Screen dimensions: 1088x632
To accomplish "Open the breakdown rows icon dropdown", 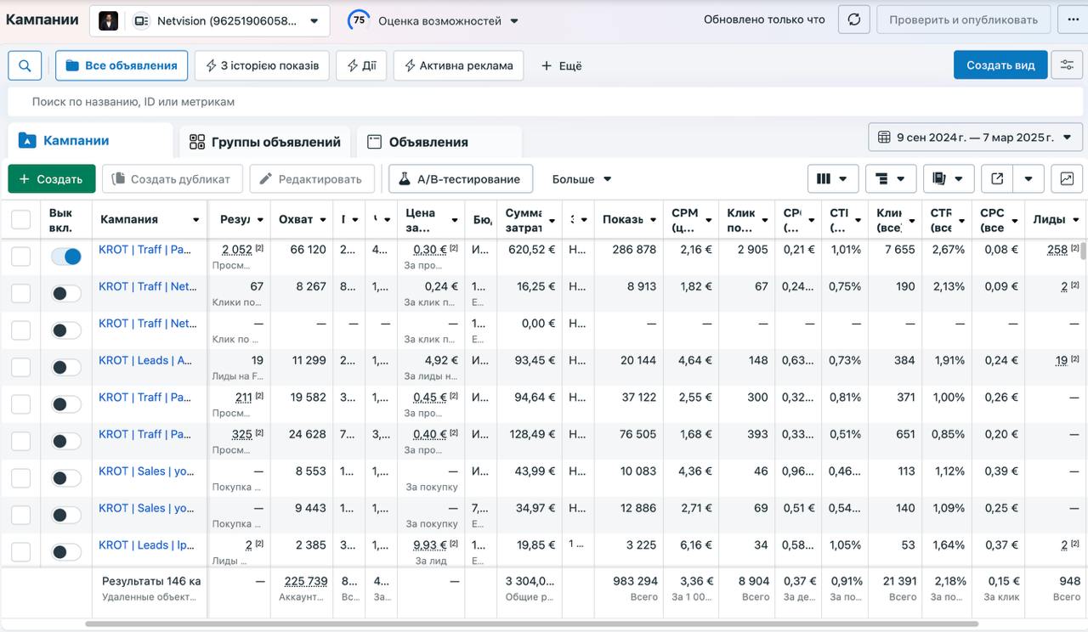I will click(890, 179).
